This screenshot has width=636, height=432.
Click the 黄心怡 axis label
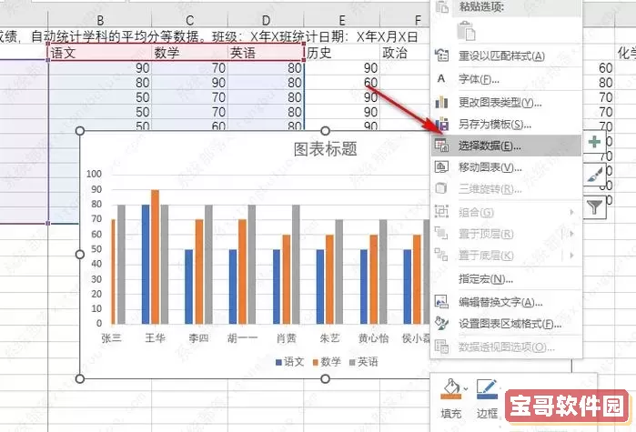coord(374,338)
